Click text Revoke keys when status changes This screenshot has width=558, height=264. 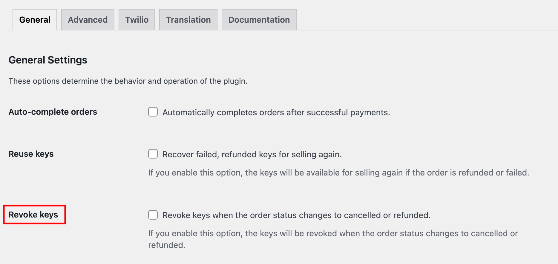point(296,215)
